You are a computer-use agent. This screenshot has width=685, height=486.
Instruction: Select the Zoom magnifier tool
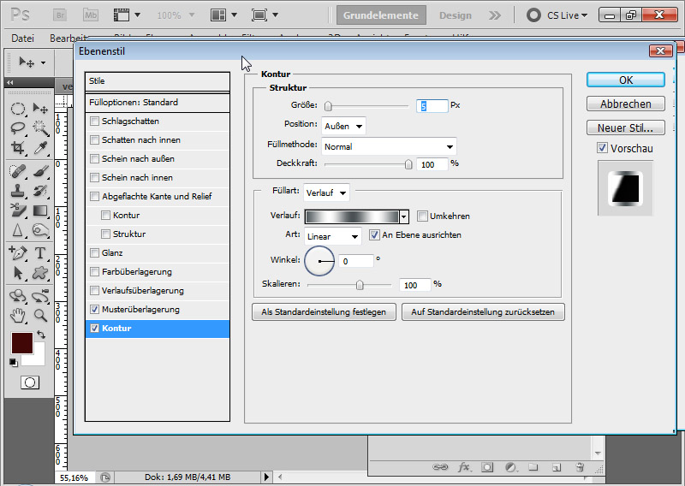tap(39, 315)
